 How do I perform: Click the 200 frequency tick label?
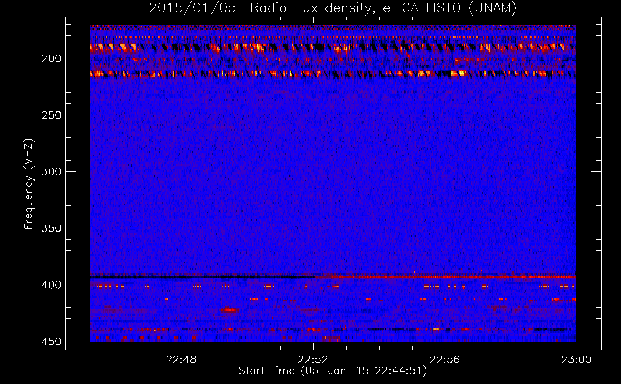click(51, 58)
